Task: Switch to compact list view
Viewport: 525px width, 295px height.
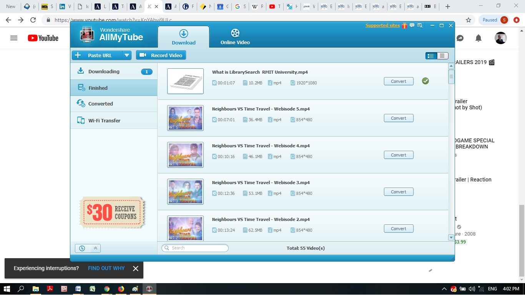Action: pos(442,56)
